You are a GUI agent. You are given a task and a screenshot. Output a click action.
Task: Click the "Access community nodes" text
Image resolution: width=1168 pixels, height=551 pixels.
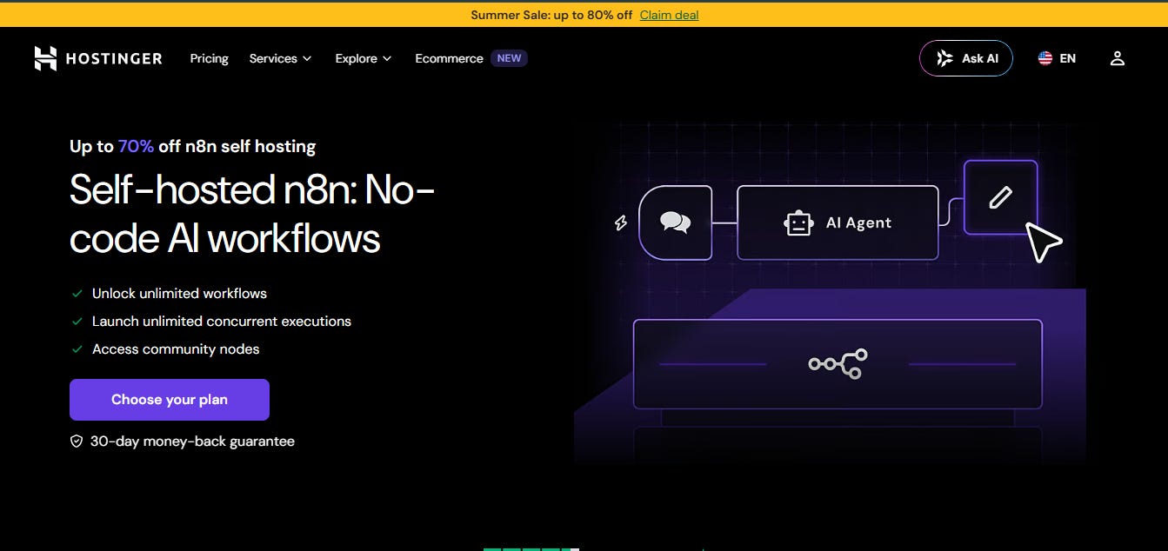176,349
